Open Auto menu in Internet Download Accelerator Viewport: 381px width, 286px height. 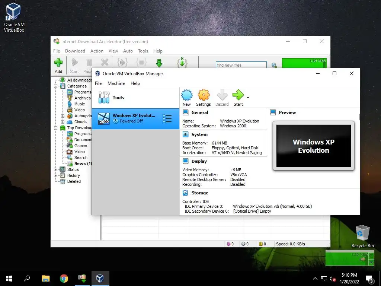pos(128,51)
